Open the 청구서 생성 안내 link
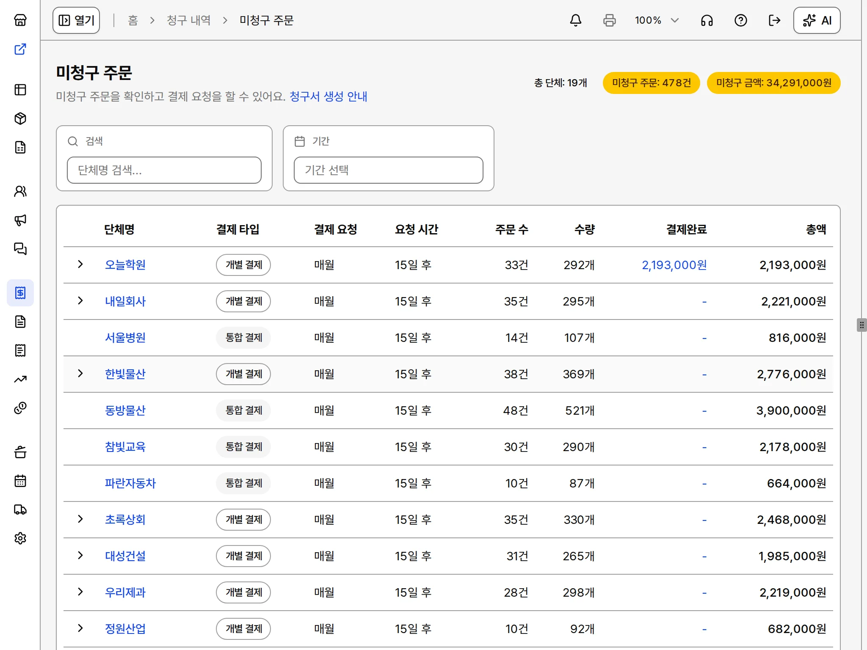Image resolution: width=867 pixels, height=650 pixels. tap(329, 96)
